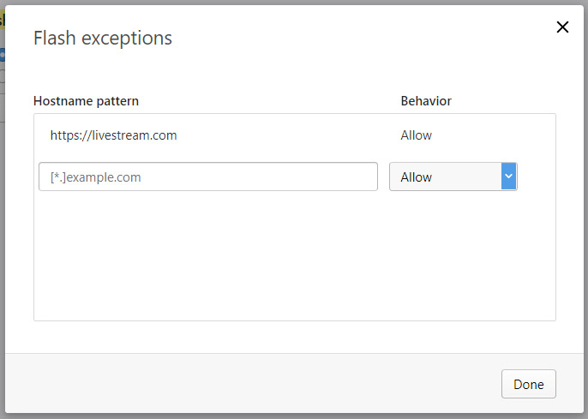Click the Hostname pattern column header
Viewport: 588px width, 419px height.
86,101
